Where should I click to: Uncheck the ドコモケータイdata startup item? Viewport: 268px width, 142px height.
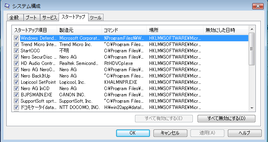pyautogui.click(x=16, y=107)
